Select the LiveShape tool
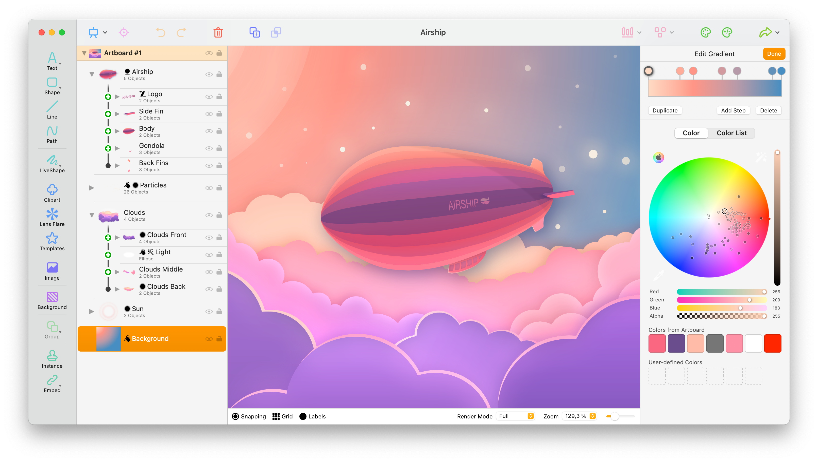Viewport: 818px width, 462px height. 52,164
